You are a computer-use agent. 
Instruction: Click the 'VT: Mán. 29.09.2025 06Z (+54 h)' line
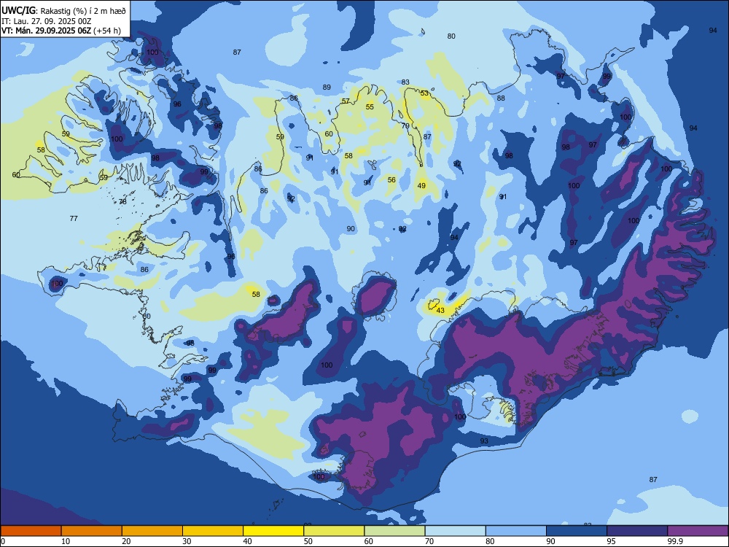61,31
